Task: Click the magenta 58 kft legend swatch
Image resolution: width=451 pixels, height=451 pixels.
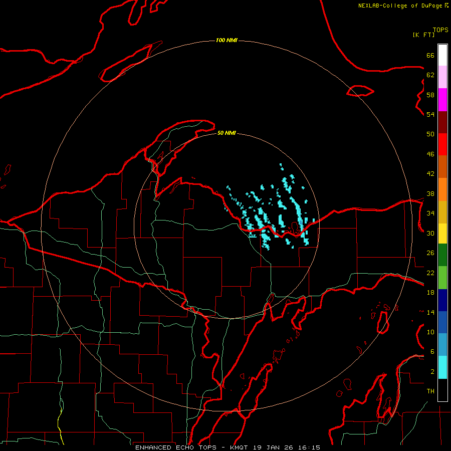Action: (442, 100)
